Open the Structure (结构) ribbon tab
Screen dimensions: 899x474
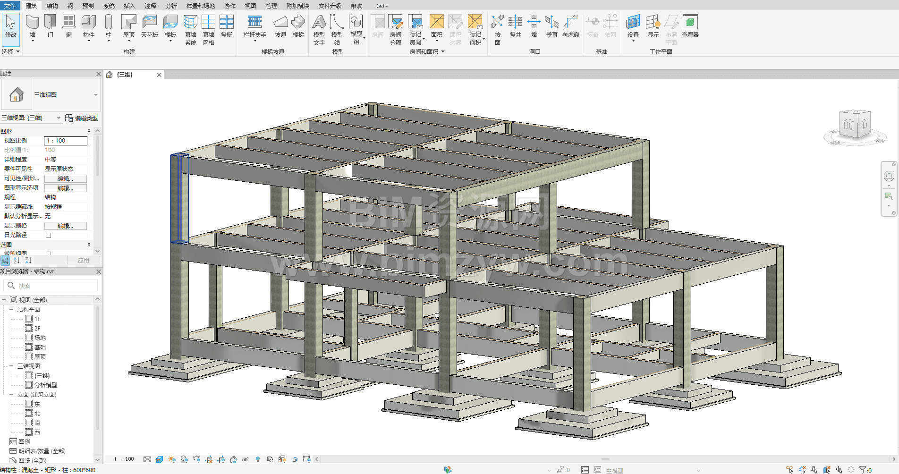pos(52,6)
